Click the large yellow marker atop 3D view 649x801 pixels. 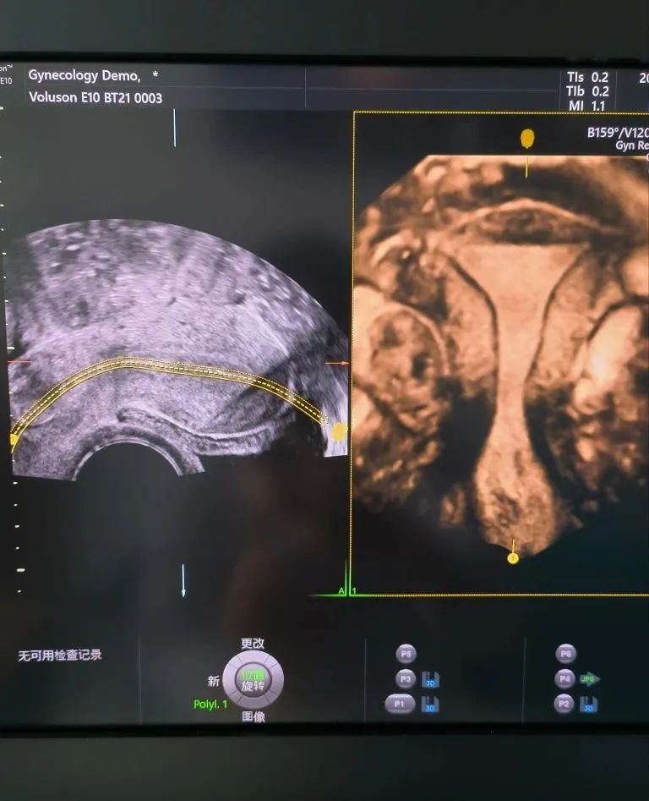click(x=527, y=139)
